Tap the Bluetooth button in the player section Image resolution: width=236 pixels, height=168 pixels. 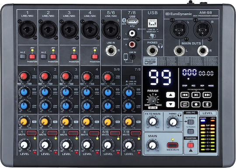(x=207, y=105)
